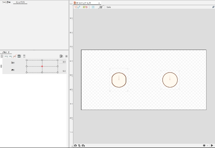Switch to the Inspector tab in the top left
Image resolution: width=215 pixels, height=148 pixels.
[x=20, y=2]
